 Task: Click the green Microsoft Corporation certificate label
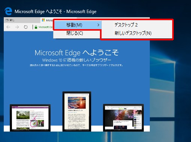click(46, 27)
